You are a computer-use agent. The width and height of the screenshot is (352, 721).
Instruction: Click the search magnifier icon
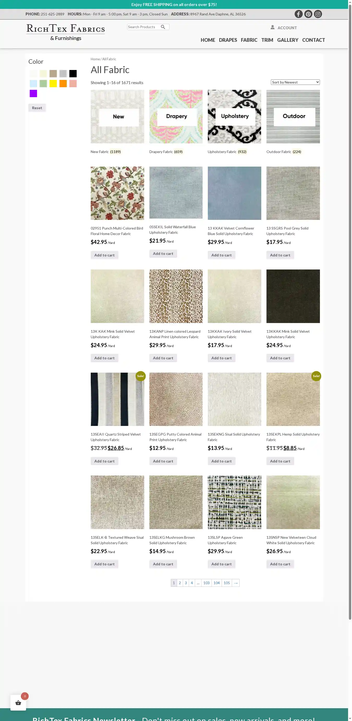[x=163, y=27]
